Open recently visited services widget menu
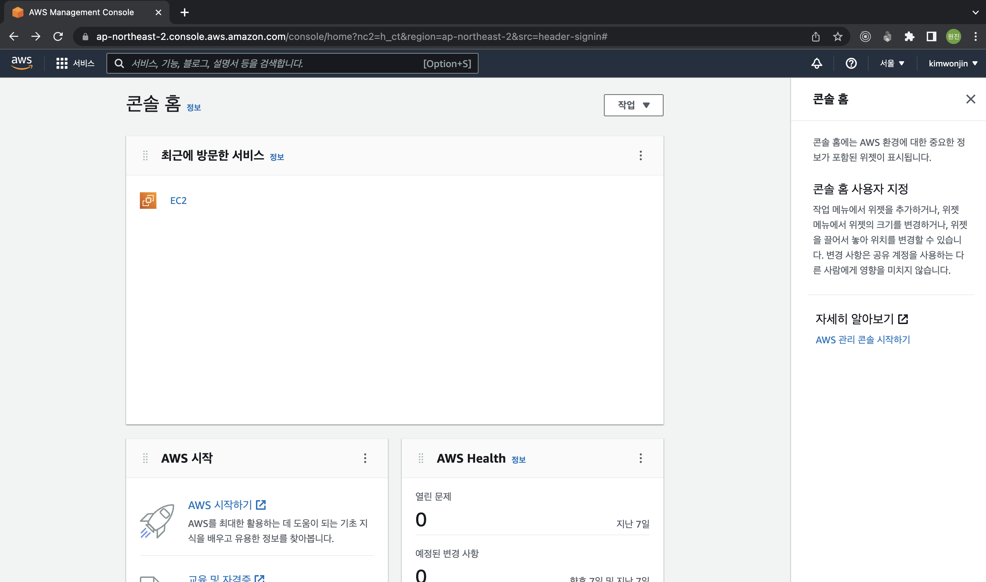This screenshot has width=986, height=582. 640,156
